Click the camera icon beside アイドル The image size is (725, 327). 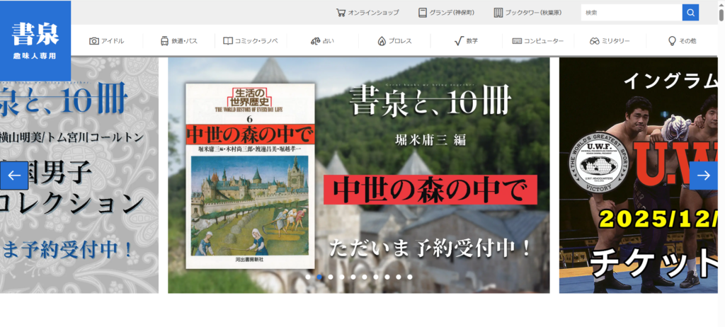point(94,41)
